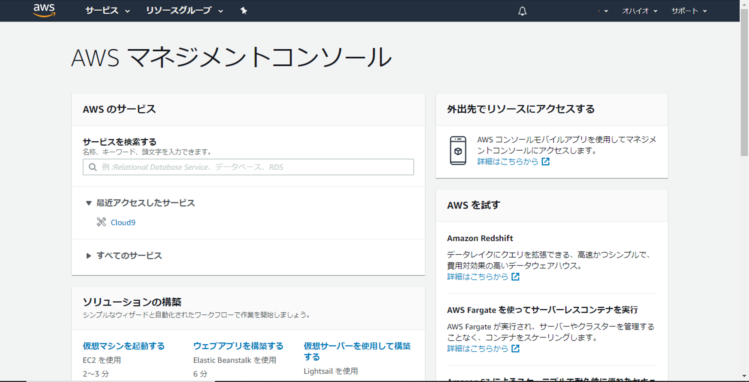Screen dimensions: 749x382
Task: Click the Lightsail を使用 text
Action: (331, 371)
